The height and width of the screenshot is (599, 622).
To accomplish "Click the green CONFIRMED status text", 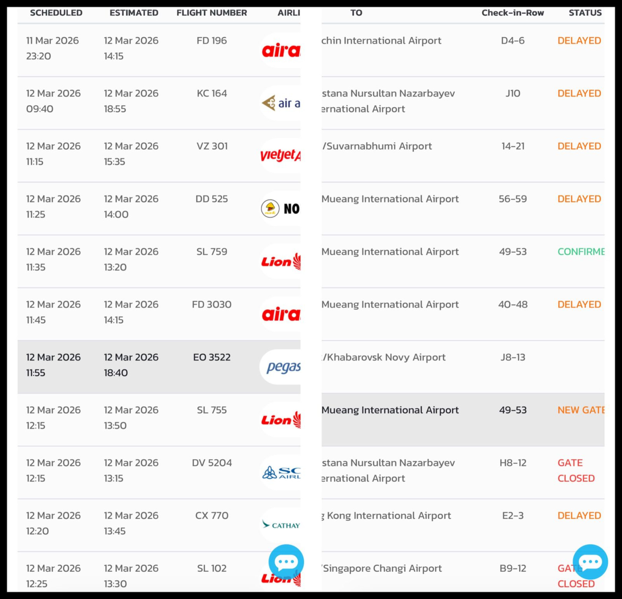I will tap(581, 252).
